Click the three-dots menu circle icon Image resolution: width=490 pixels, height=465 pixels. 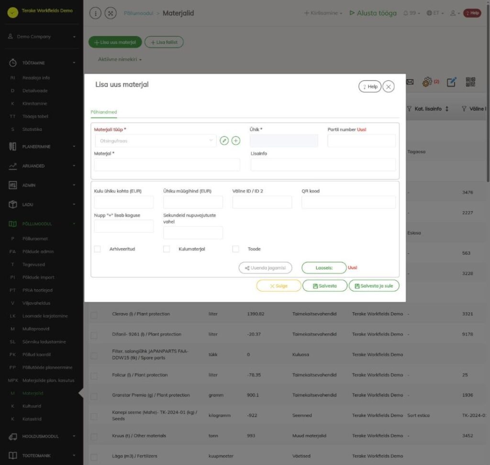pyautogui.click(x=95, y=13)
